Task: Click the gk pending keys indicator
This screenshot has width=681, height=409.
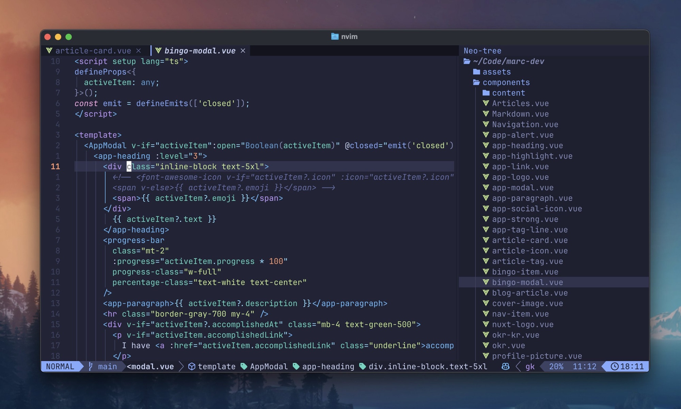Action: (530, 367)
